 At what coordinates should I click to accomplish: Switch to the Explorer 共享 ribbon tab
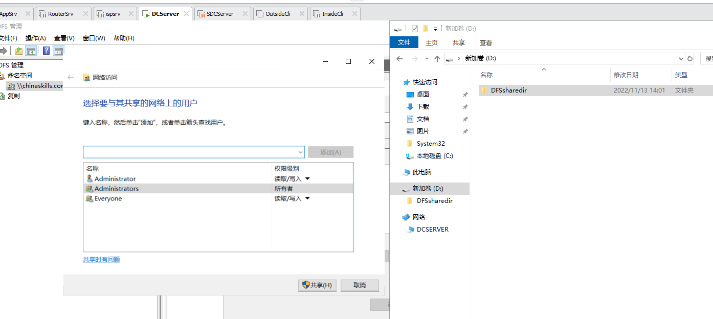pos(459,43)
